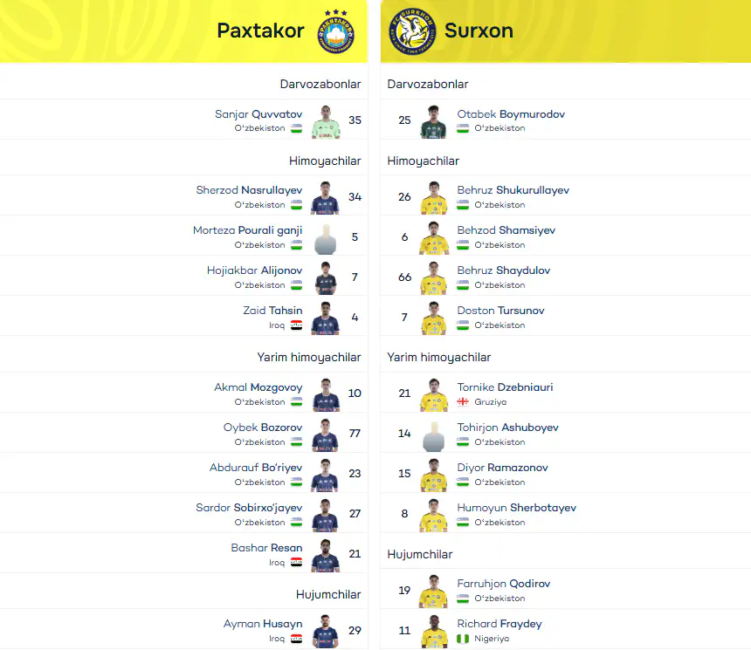751x650 pixels.
Task: Click Tohirjon Ashuboyev's placeholder silhouette avatar
Action: (x=434, y=436)
